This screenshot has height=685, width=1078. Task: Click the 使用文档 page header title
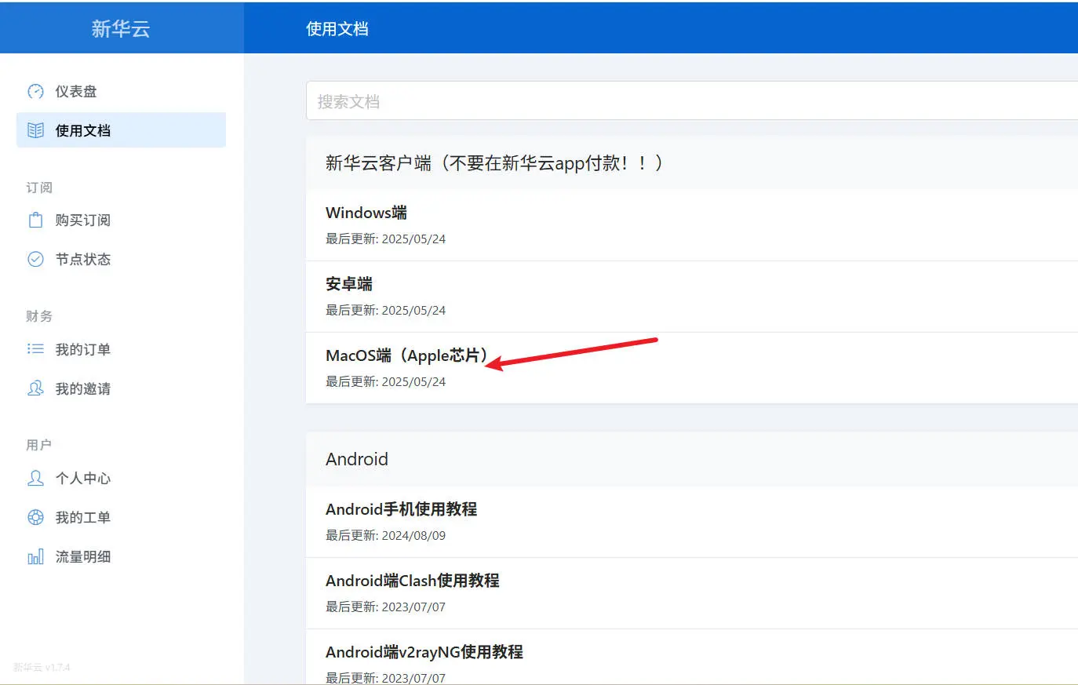(337, 29)
